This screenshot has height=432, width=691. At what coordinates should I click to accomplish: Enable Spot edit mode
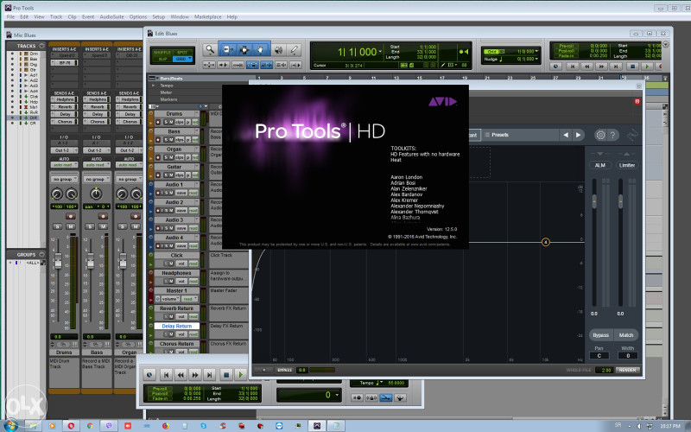182,53
